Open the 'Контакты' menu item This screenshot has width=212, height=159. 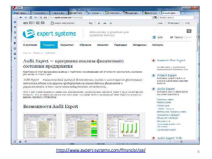[158, 45]
